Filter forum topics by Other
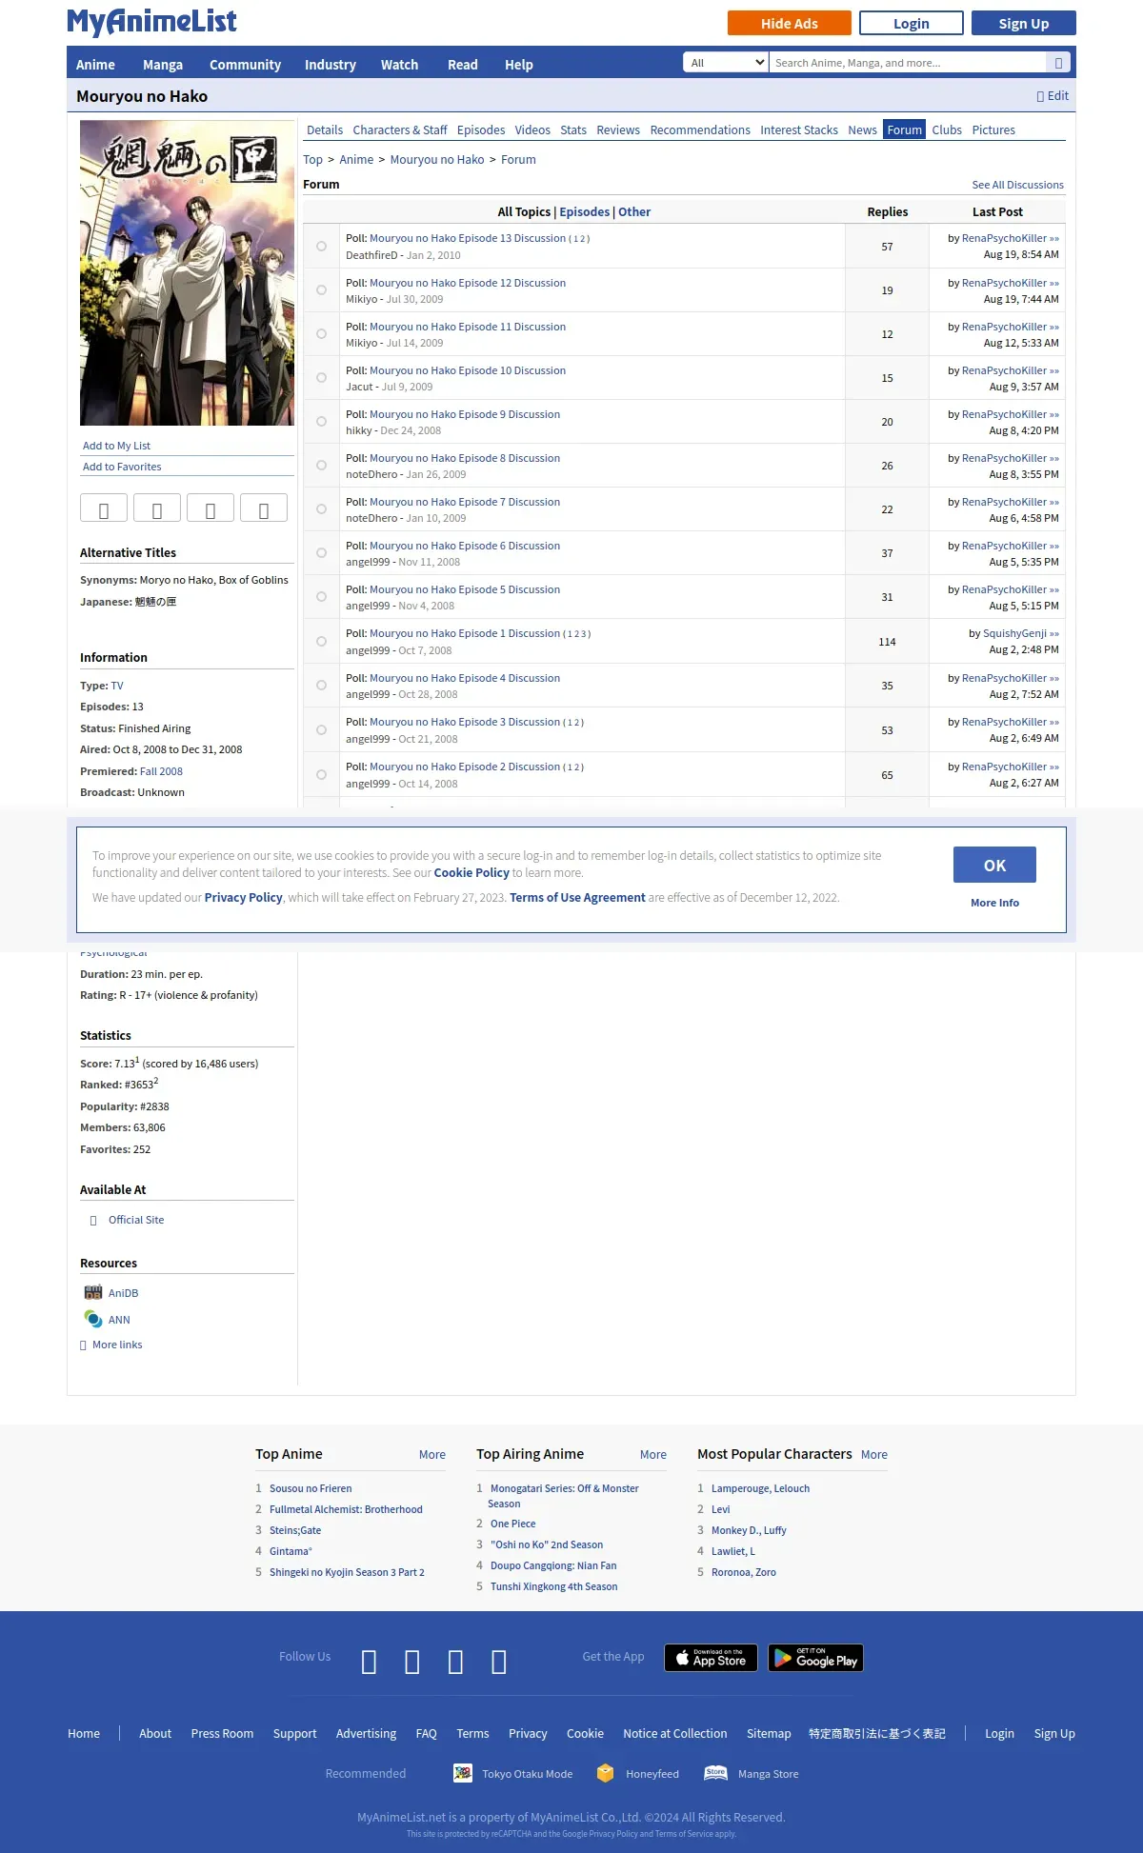Viewport: 1143px width, 1853px height. 634,212
